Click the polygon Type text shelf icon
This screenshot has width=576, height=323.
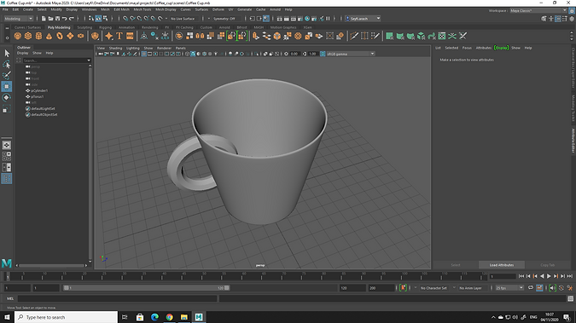pos(119,36)
